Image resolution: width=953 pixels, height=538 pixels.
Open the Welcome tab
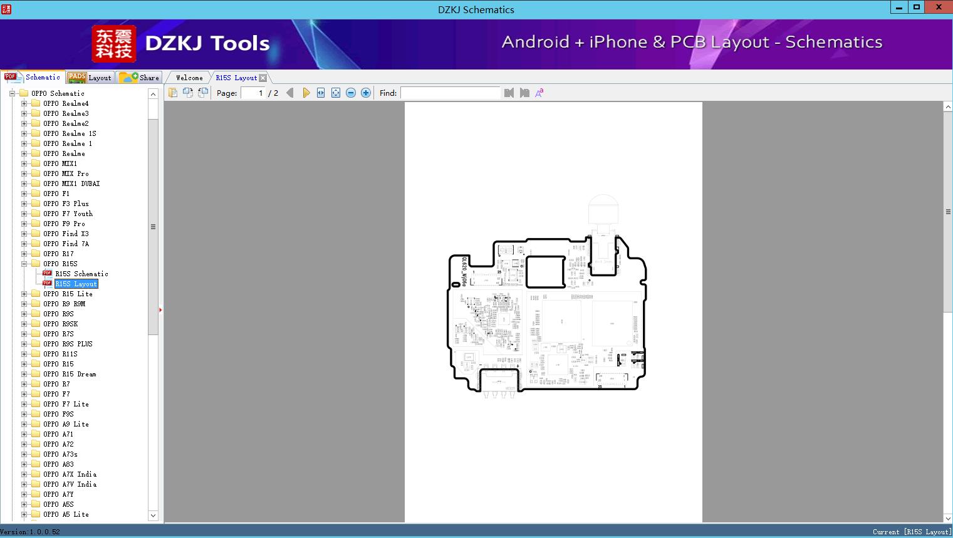click(189, 78)
